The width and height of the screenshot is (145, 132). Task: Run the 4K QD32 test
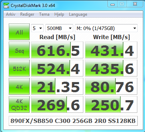19,104
